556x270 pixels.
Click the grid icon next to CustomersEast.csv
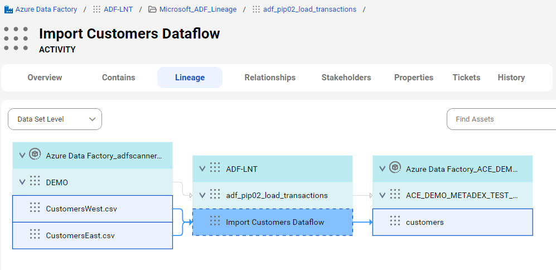(x=35, y=234)
